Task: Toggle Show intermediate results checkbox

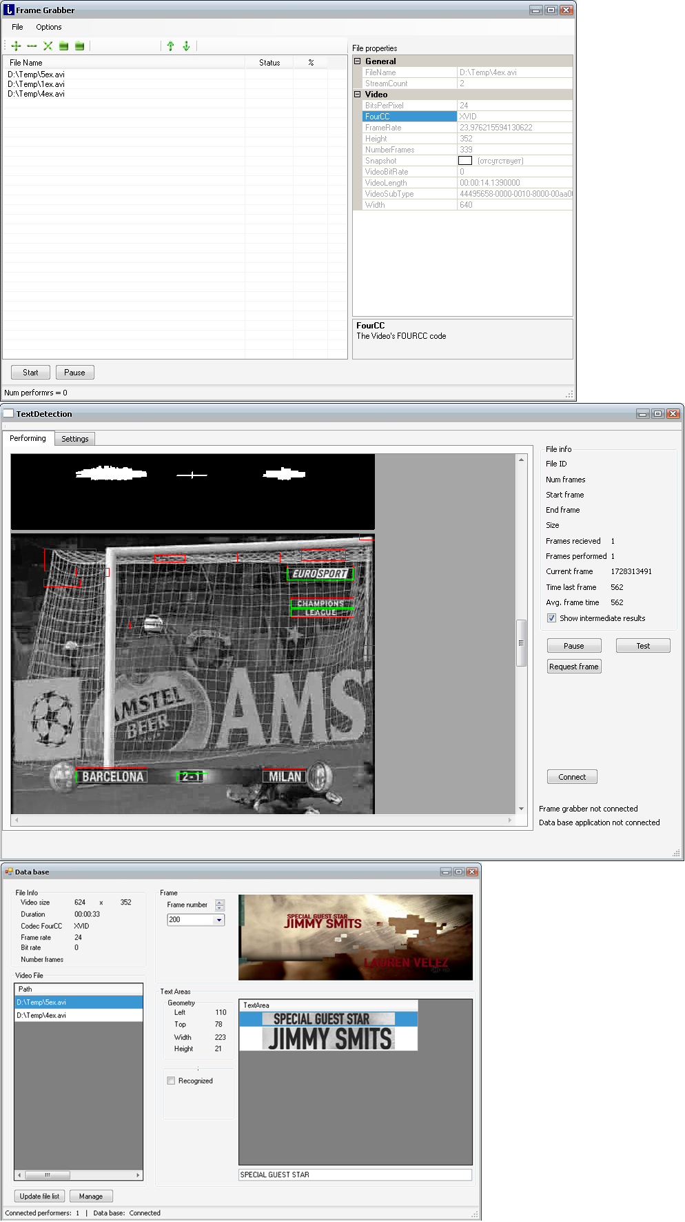Action: click(x=551, y=618)
